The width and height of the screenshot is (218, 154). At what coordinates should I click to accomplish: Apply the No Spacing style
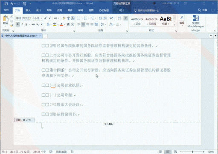point(151,21)
